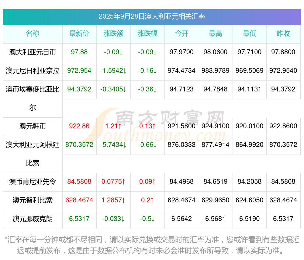Click red latest price '922.86'
This screenshot has width=304, height=260.
[x=79, y=126]
